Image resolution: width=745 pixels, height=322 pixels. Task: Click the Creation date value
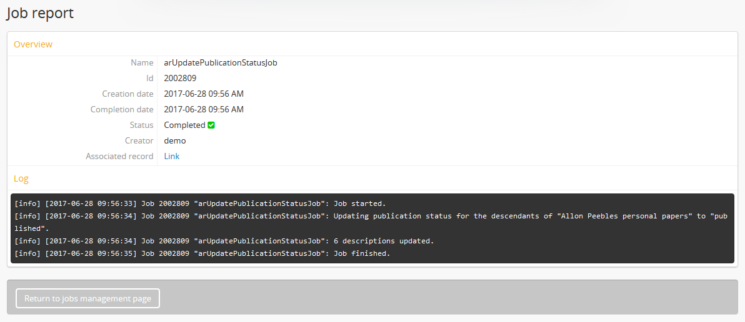[204, 94]
